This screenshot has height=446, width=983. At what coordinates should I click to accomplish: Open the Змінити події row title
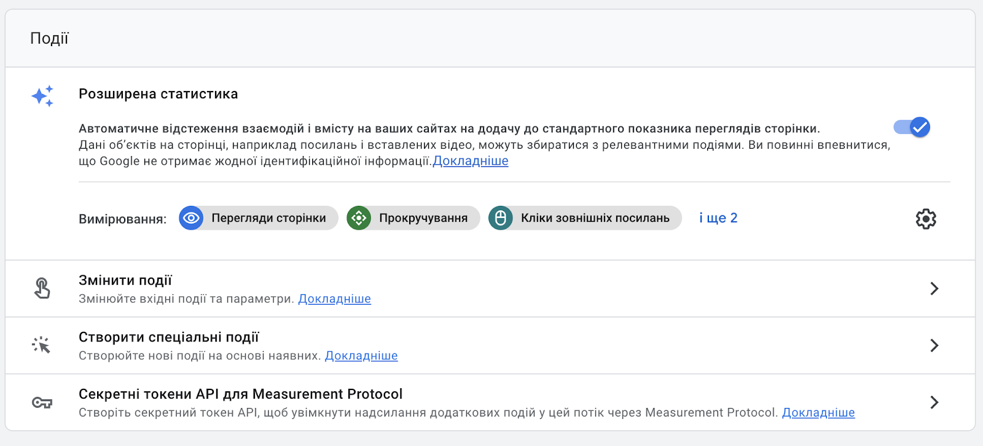(125, 281)
